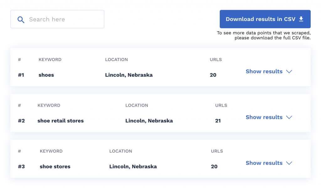Select the "shoe stores" keyword text

pyautogui.click(x=55, y=167)
